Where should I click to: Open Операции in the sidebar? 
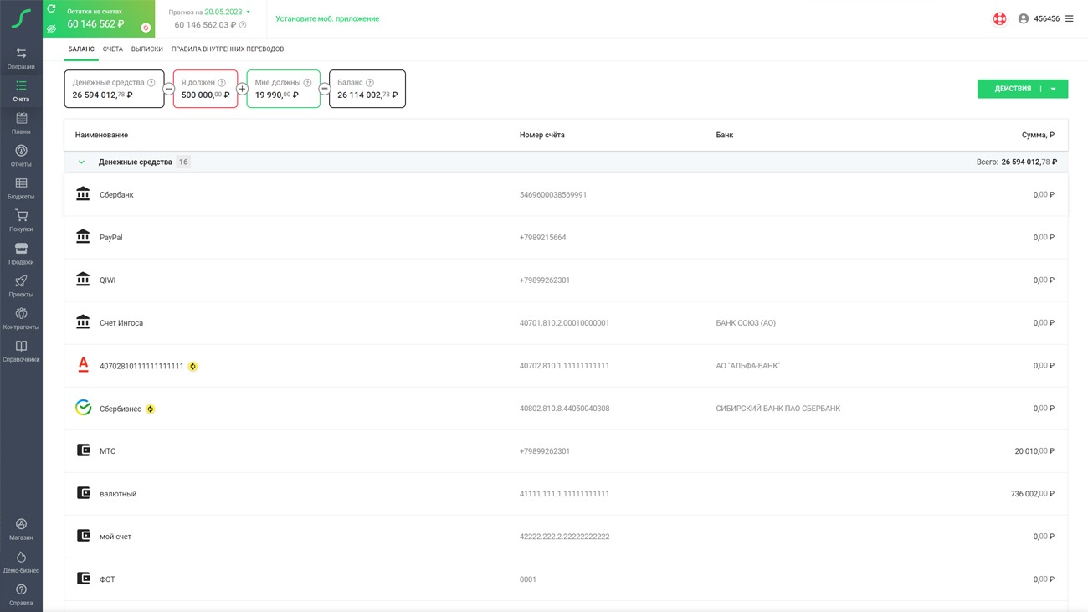[21, 58]
